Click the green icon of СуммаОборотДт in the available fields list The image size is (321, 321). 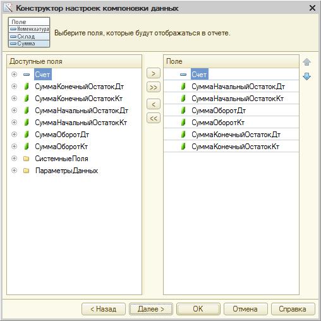click(27, 135)
